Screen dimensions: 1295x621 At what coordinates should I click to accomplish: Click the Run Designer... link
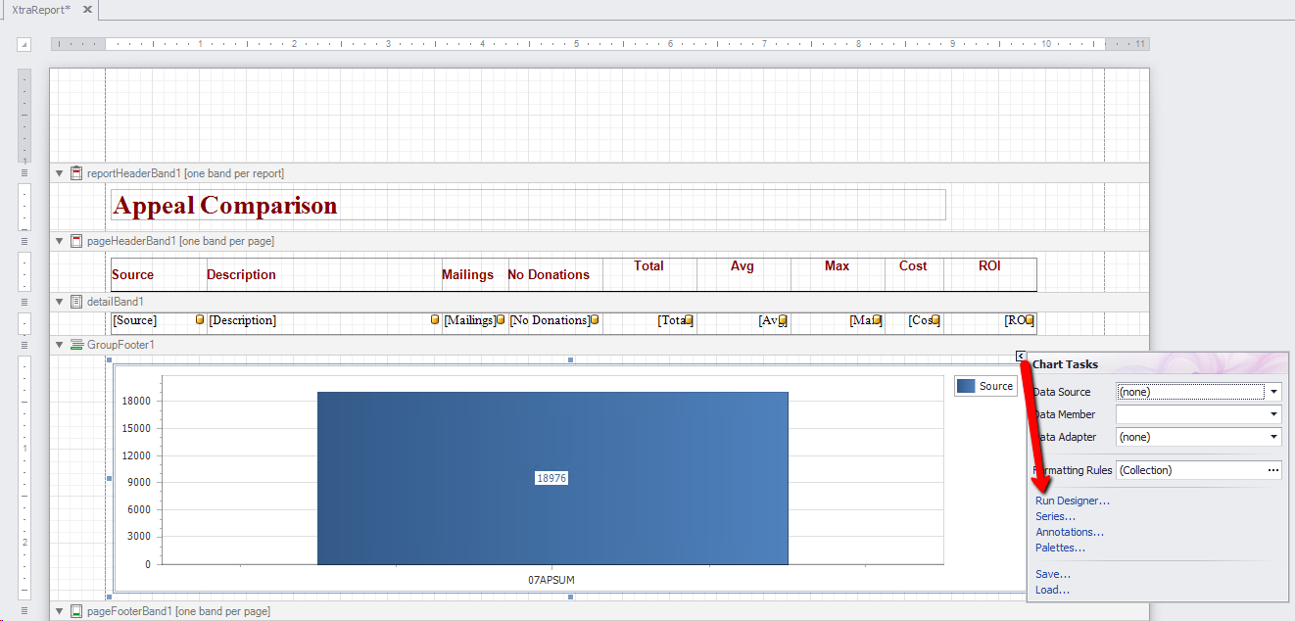tap(1073, 501)
